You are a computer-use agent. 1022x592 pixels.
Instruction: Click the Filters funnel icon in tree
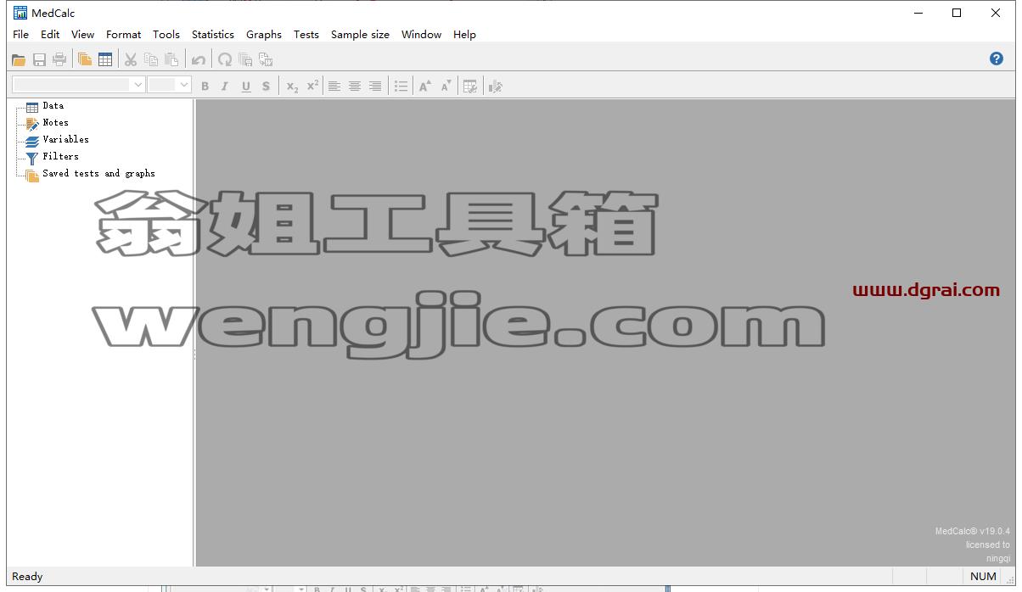(x=32, y=158)
